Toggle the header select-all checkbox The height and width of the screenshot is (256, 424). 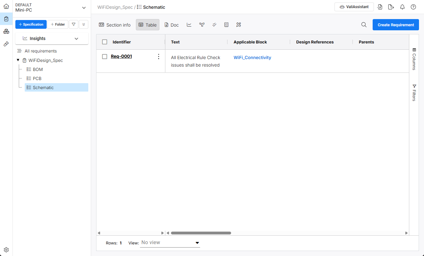coord(105,42)
